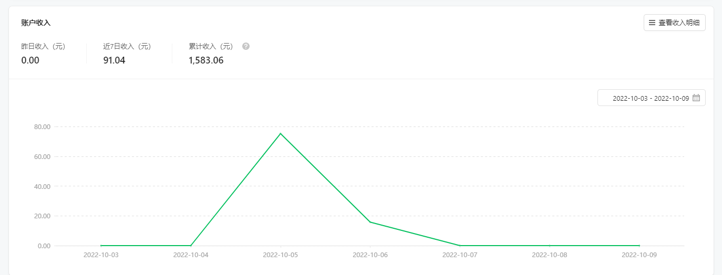Click the 80.00 y-axis label
722x275 pixels.
[42, 126]
